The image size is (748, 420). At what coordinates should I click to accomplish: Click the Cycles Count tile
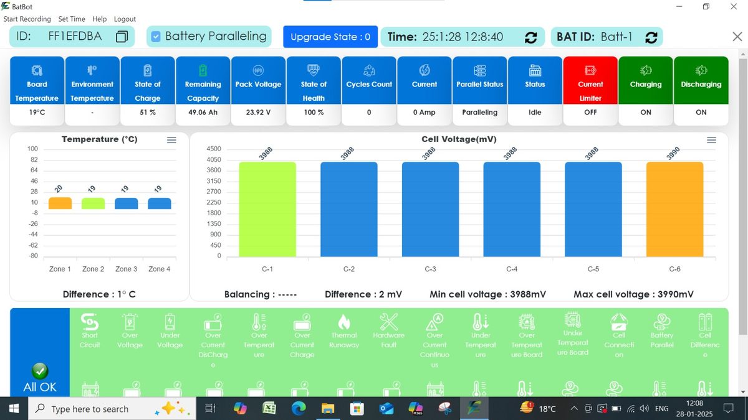[x=369, y=91]
